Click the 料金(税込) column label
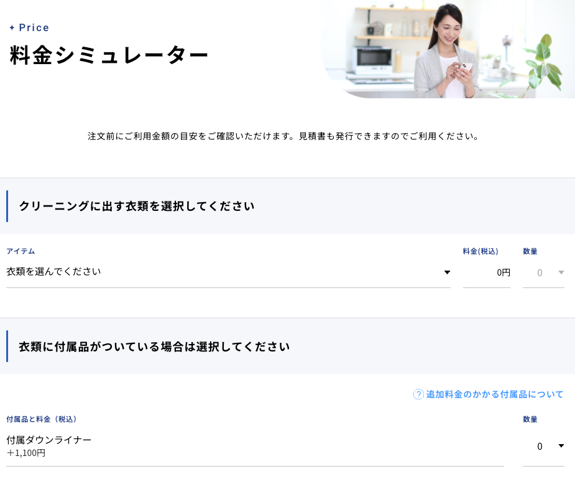 coord(481,251)
